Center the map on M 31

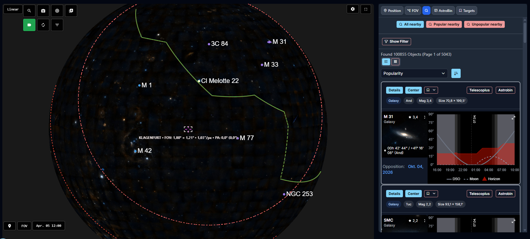point(413,90)
